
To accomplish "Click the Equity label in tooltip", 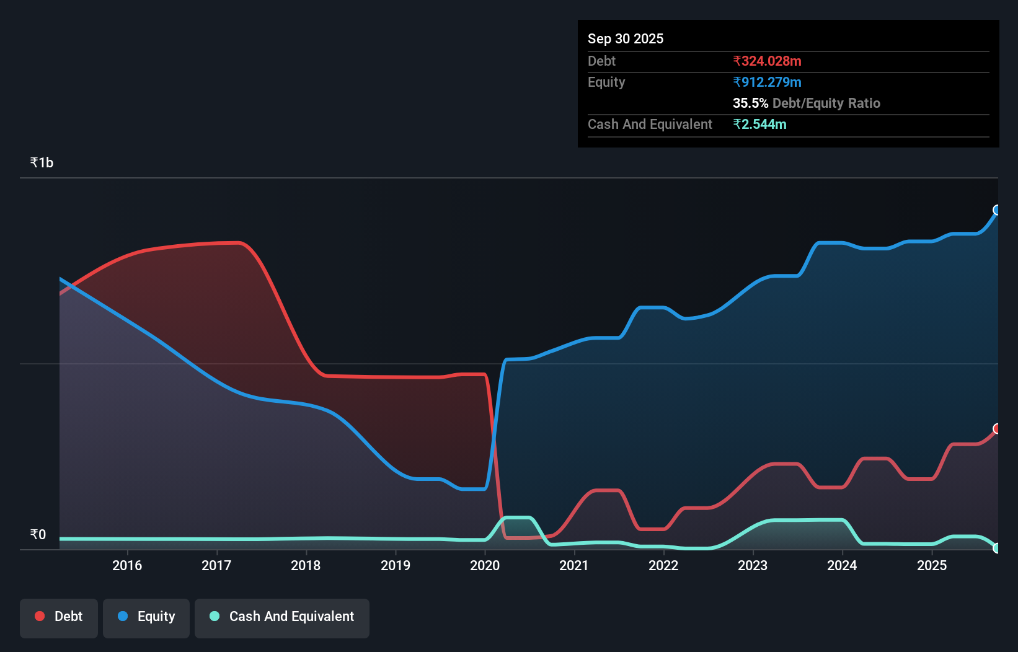I will coord(606,82).
